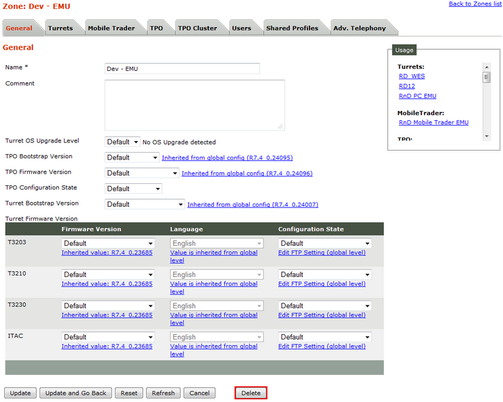Click T3203 Edit FTP Setting link
The height and width of the screenshot is (402, 503).
[x=322, y=253]
